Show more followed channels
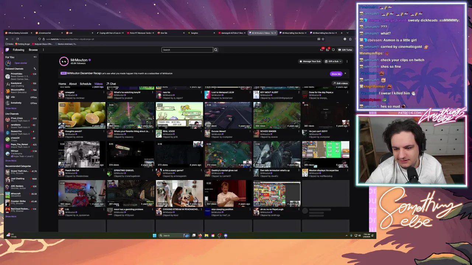This screenshot has height=265, width=472. coord(11,108)
